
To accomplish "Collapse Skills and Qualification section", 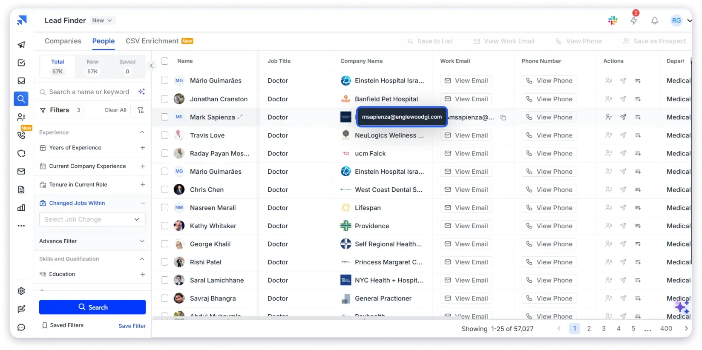I will 142,259.
